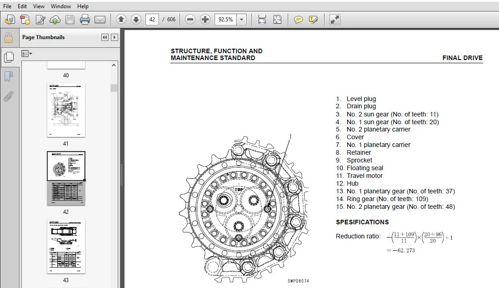This screenshot has height=288, width=499.
Task: Open the Window menu
Action: click(61, 6)
